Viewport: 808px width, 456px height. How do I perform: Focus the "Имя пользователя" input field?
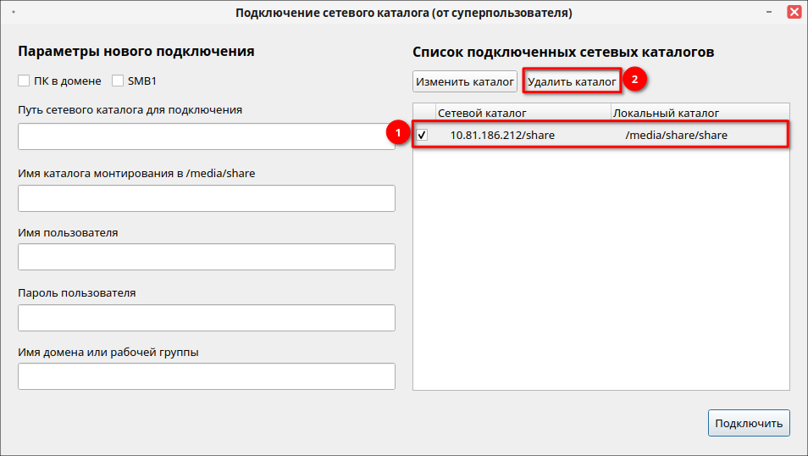(206, 257)
